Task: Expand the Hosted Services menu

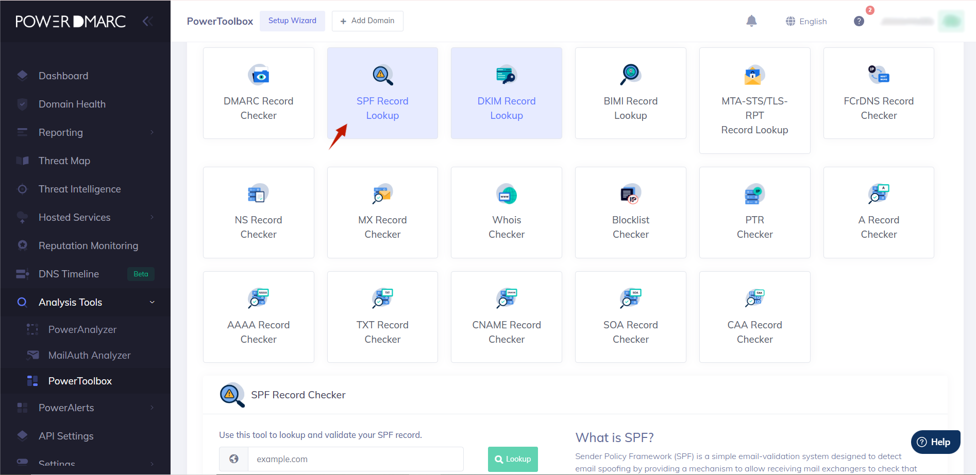Action: tap(74, 217)
